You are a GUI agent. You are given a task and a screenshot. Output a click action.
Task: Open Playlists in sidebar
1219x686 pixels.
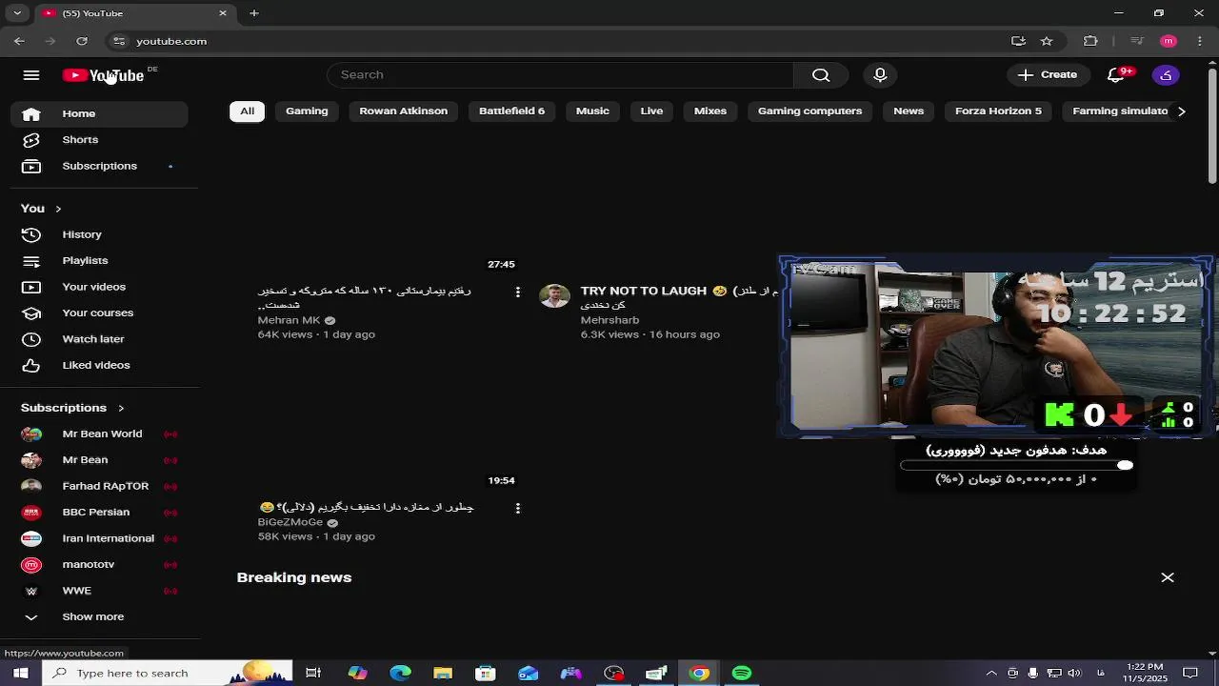pyautogui.click(x=99, y=260)
